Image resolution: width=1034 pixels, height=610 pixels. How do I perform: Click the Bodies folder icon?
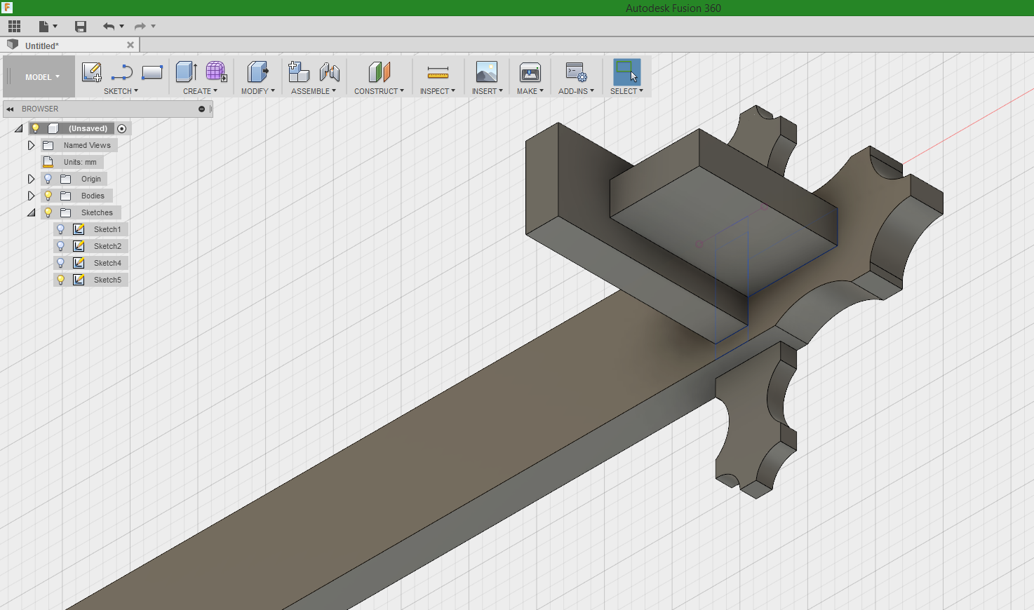pos(66,196)
